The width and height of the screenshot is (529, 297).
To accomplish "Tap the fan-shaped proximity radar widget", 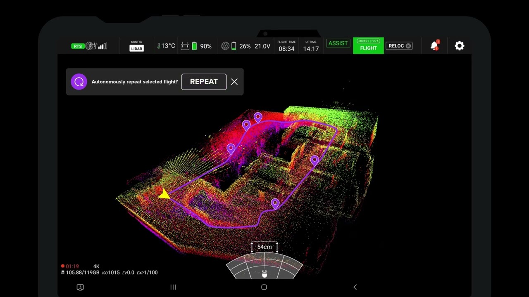I will pos(264,266).
